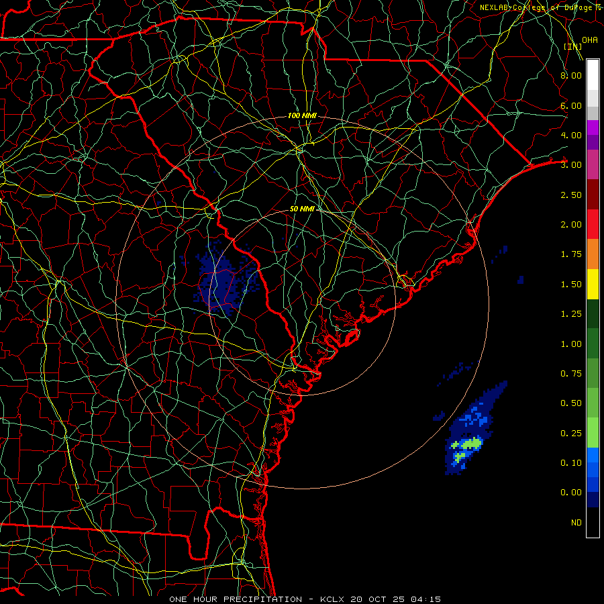
Task: Click the 0.75 legend value
Action: click(571, 374)
